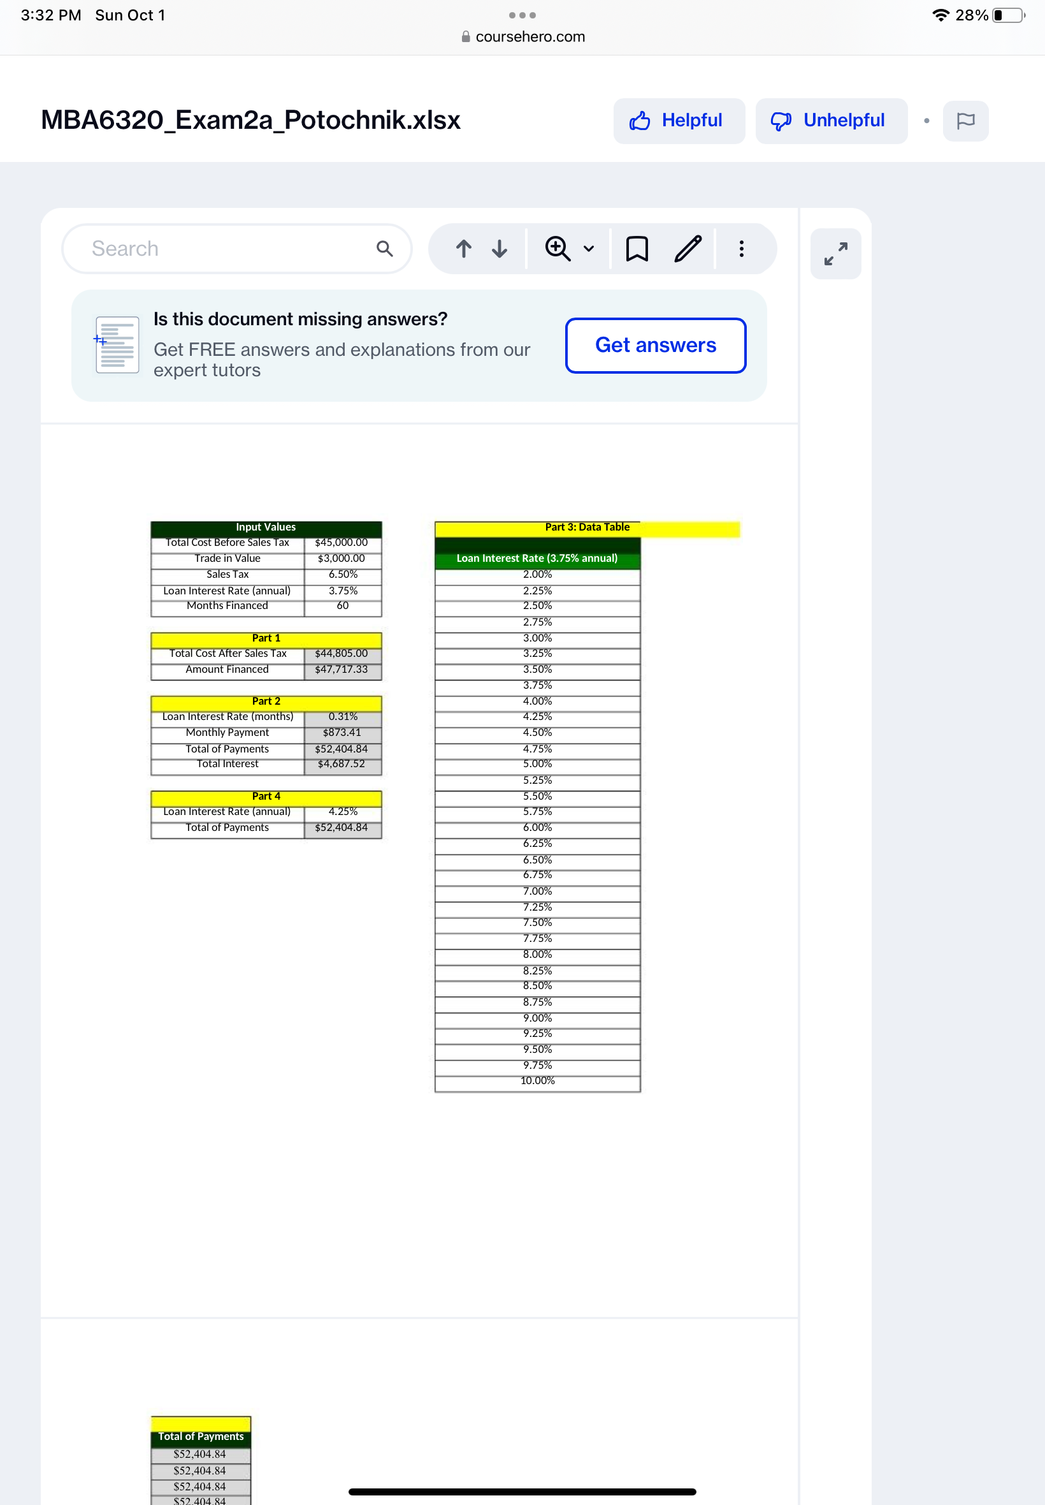
Task: Go to next page with down arrow
Action: tap(500, 248)
